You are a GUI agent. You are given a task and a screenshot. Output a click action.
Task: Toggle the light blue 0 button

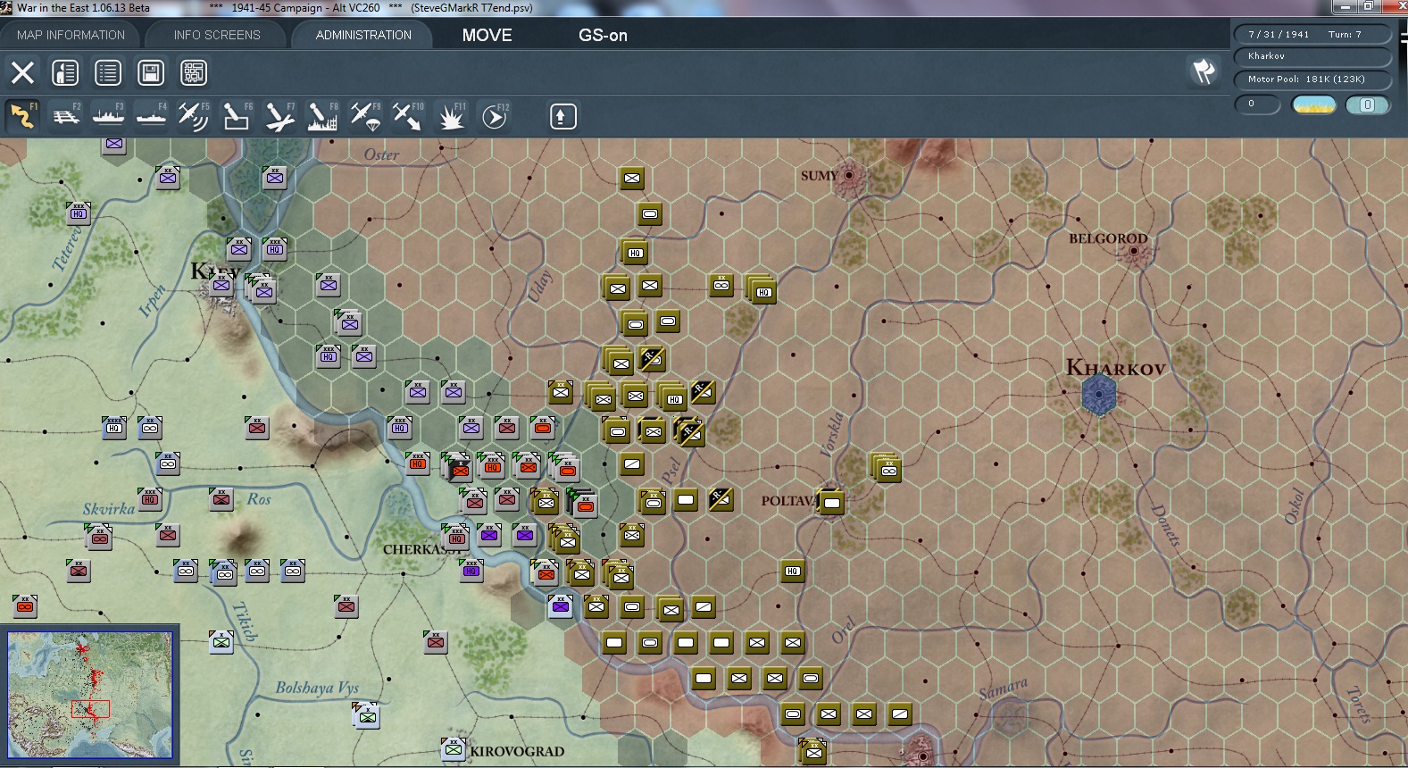click(1367, 104)
